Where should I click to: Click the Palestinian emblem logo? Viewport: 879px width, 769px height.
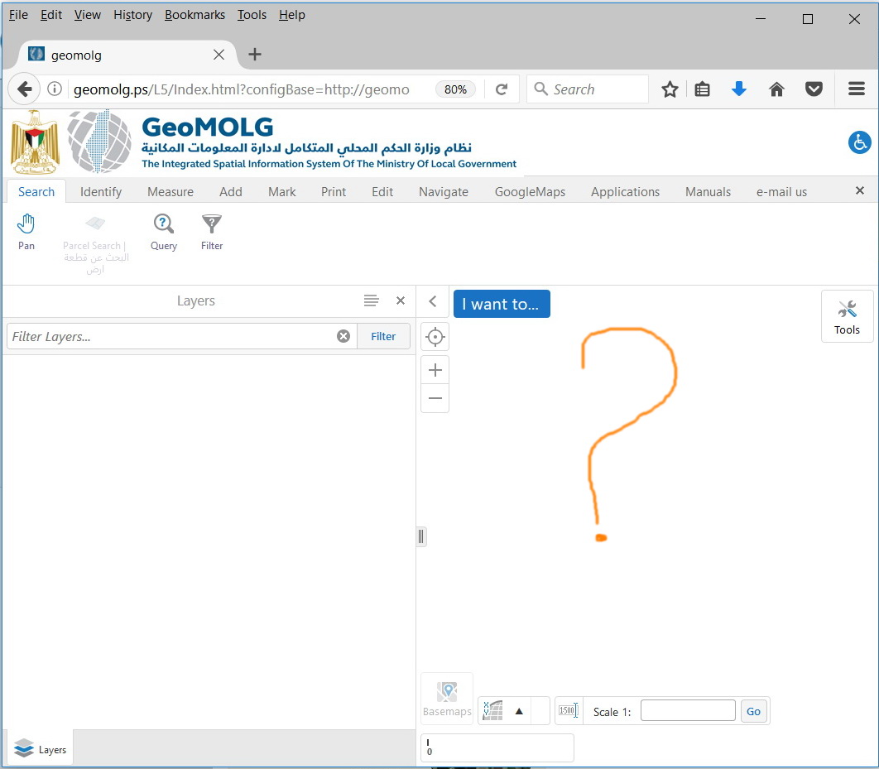coord(35,142)
